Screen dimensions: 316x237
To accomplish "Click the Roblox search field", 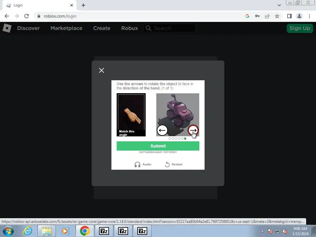I will pyautogui.click(x=170, y=28).
